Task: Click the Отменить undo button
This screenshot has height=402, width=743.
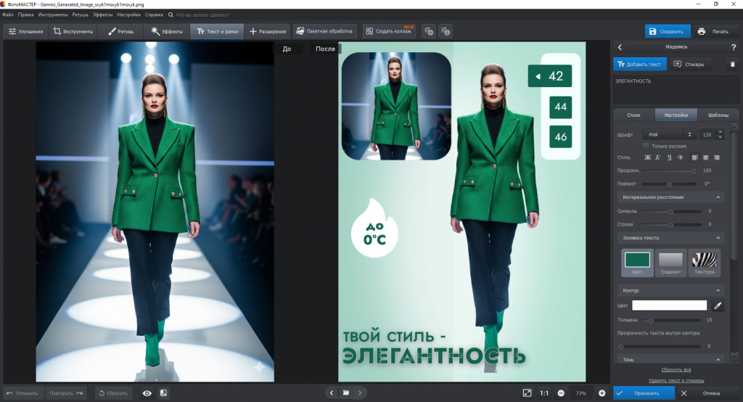Action: 22,393
